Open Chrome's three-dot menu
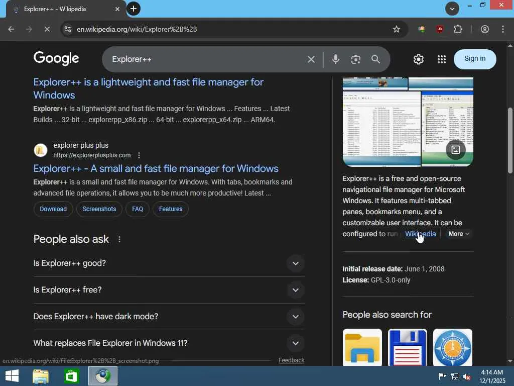The image size is (514, 386). click(503, 29)
